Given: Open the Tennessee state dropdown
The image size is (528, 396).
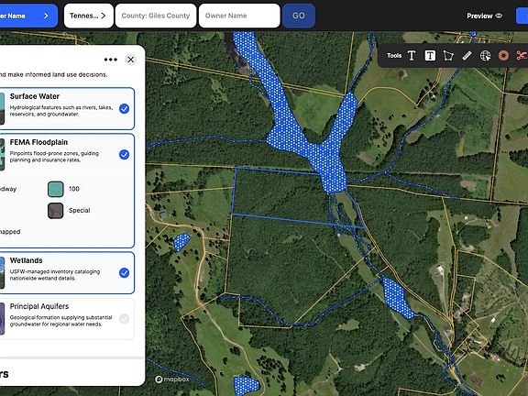Looking at the screenshot, I should (x=89, y=16).
